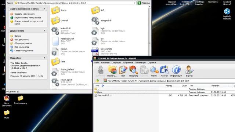Click the WinRAR Extract To toolbar icon
The width and height of the screenshot is (235, 132).
click(112, 71)
